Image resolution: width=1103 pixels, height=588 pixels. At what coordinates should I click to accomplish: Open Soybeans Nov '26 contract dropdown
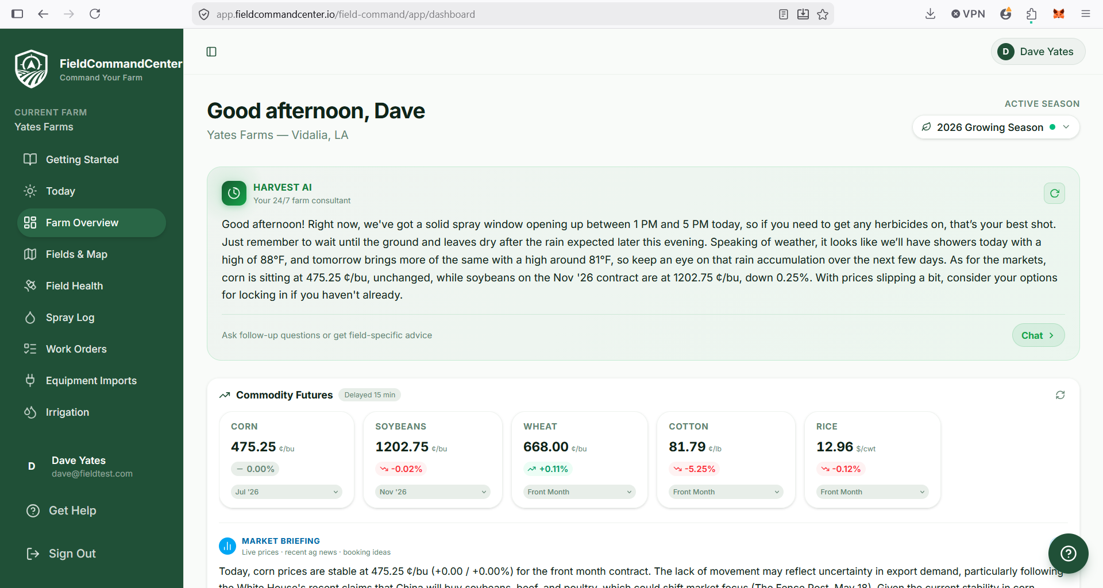point(433,492)
